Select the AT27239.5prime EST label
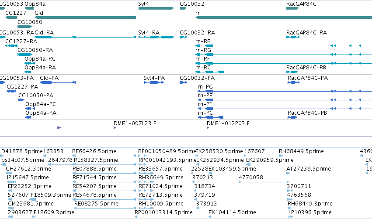The height and width of the screenshot is (219, 372). click(x=309, y=169)
